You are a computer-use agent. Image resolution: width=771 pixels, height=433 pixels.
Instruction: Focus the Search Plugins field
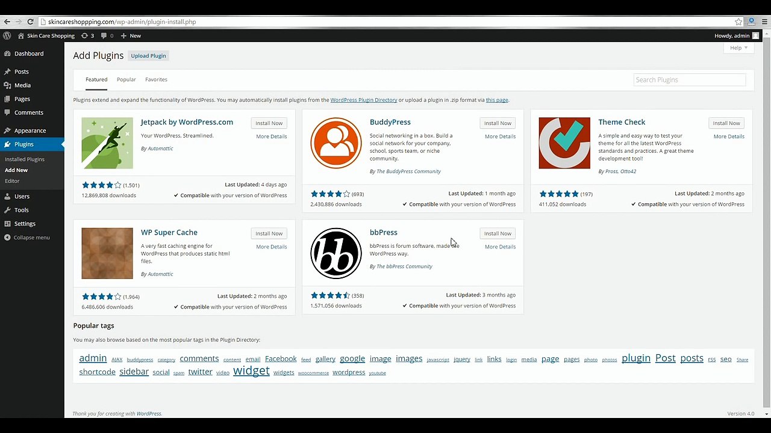pos(690,79)
